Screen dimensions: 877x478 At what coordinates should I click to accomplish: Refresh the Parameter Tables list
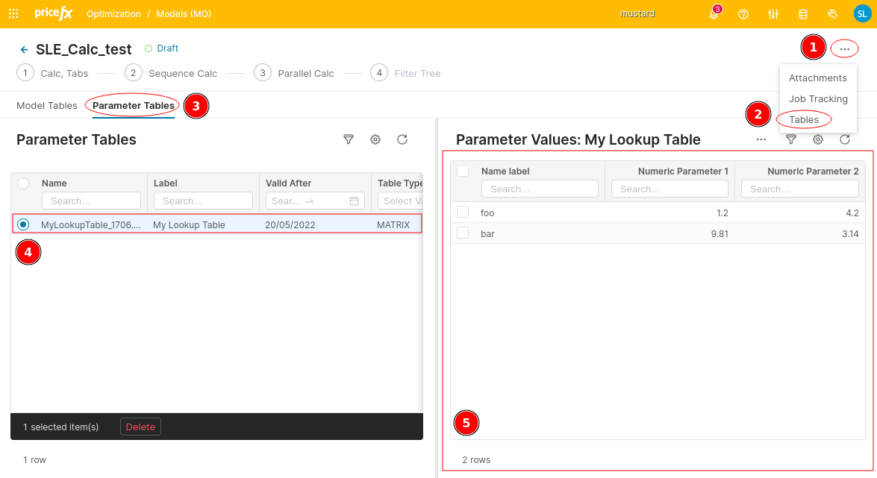click(x=402, y=139)
